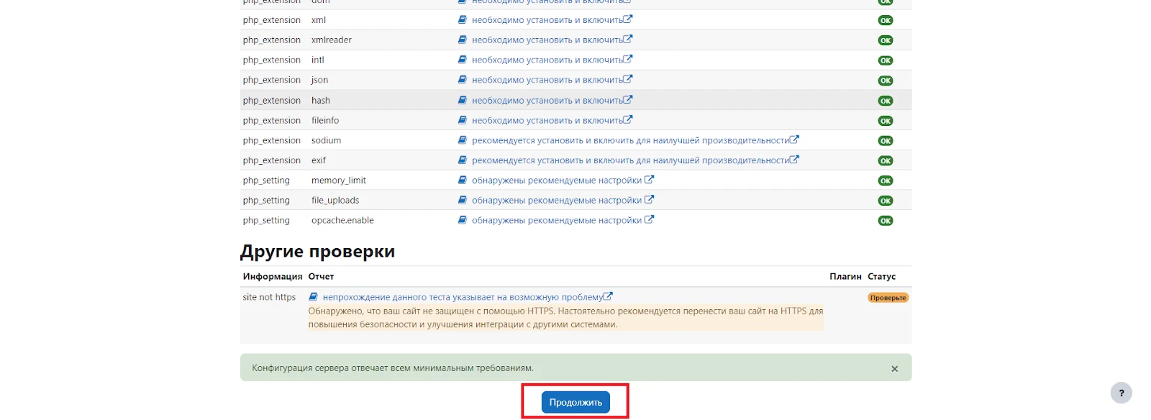Click the 'file_uploads' cell
The width and height of the screenshot is (1151, 420).
(335, 201)
